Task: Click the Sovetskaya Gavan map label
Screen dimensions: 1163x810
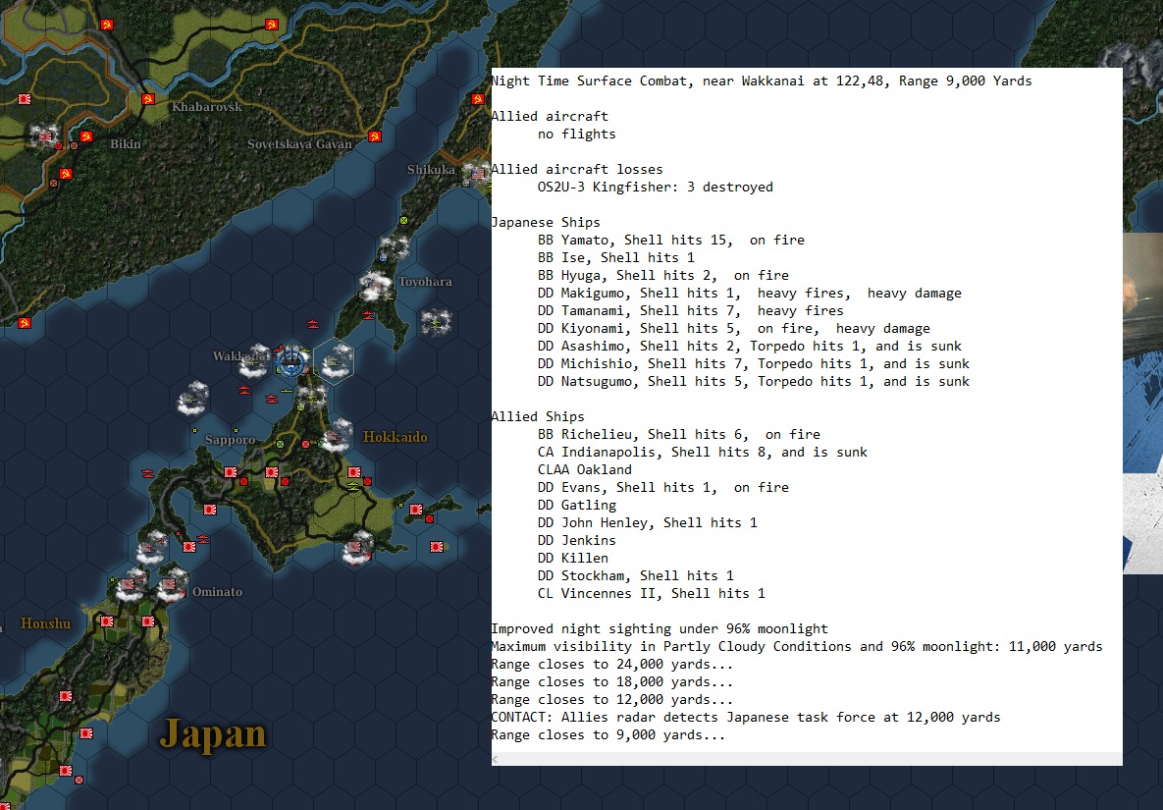Action: point(299,144)
